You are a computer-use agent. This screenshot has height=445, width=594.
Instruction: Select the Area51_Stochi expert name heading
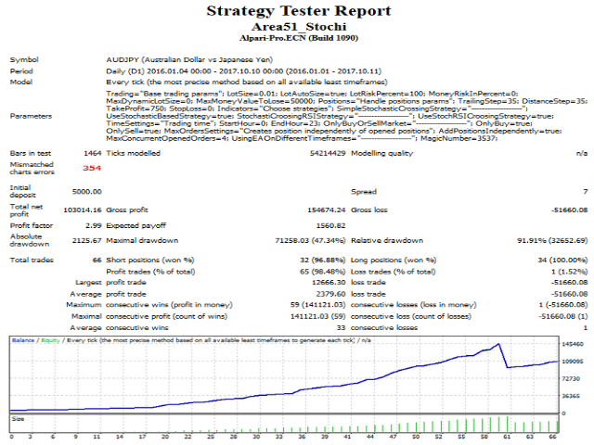(x=297, y=29)
